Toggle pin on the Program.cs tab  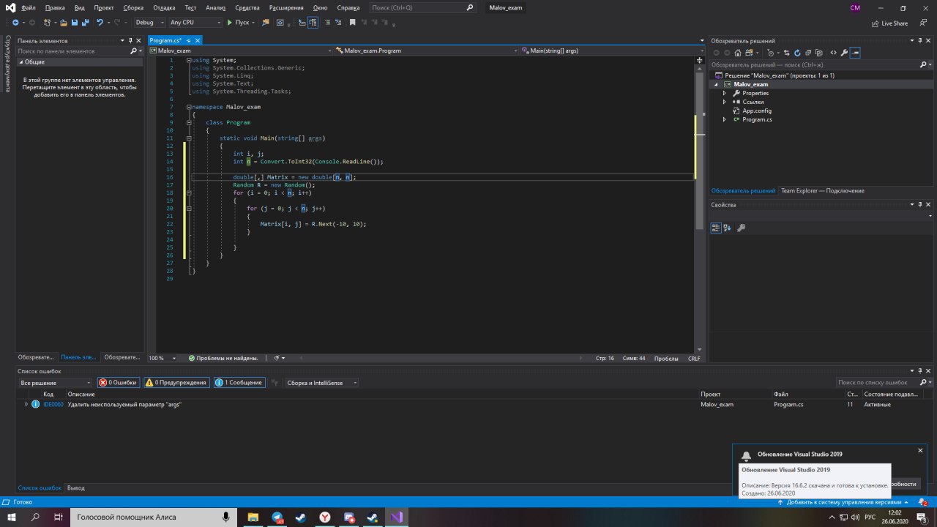(x=188, y=41)
